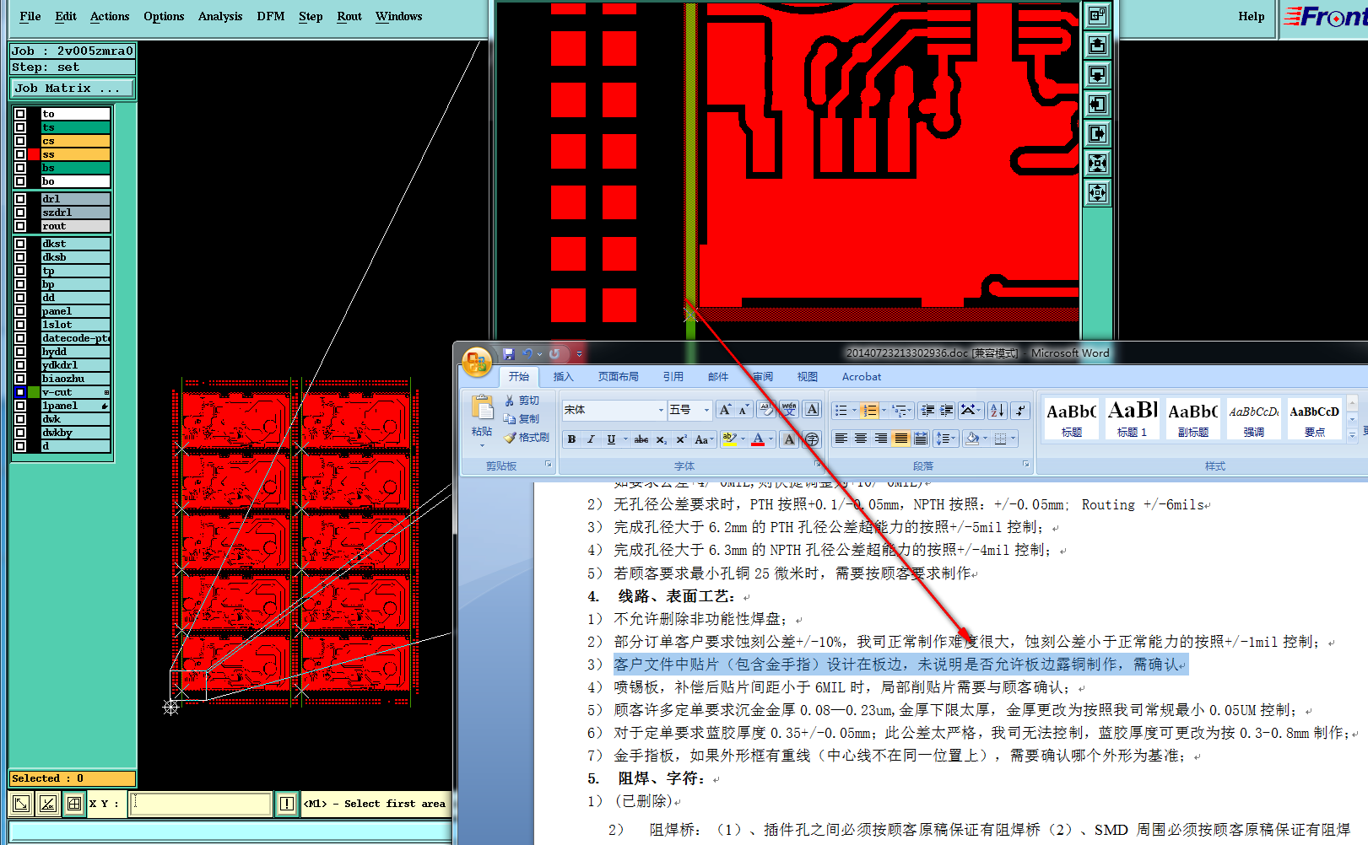Click the pan down icon in Genesis toolbar
Screen dimensions: 1368x845
1097,74
